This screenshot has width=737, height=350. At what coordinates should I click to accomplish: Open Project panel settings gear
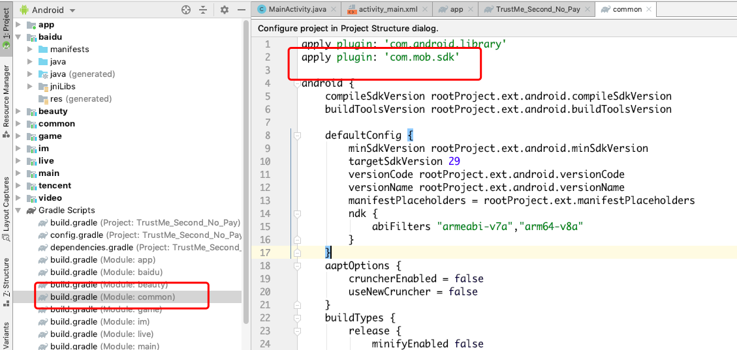225,10
